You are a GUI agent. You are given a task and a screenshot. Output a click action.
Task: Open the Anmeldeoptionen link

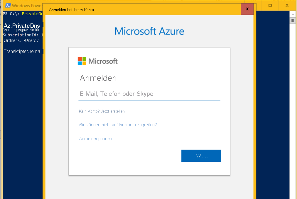tap(95, 139)
